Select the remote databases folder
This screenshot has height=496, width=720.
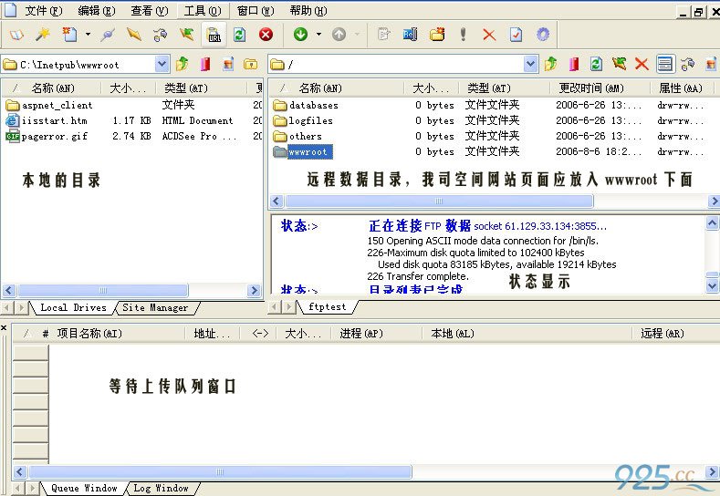(306, 105)
